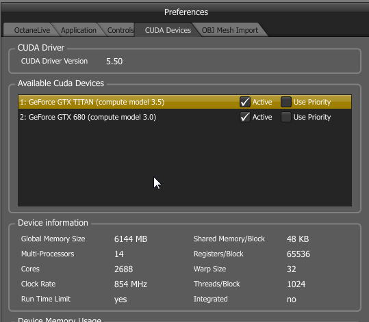Click the Threads/Block value 1024
Image resolution: width=369 pixels, height=322 pixels.
(296, 284)
